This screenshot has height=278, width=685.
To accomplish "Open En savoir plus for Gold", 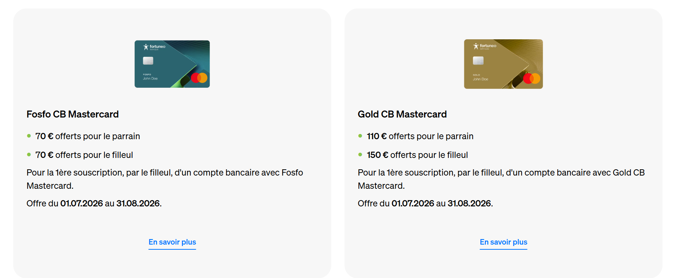I will click(504, 242).
